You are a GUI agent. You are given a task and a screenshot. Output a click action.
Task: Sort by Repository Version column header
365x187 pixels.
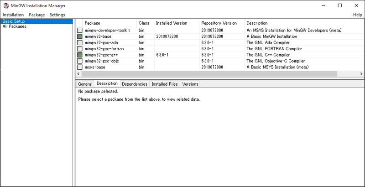[222, 23]
